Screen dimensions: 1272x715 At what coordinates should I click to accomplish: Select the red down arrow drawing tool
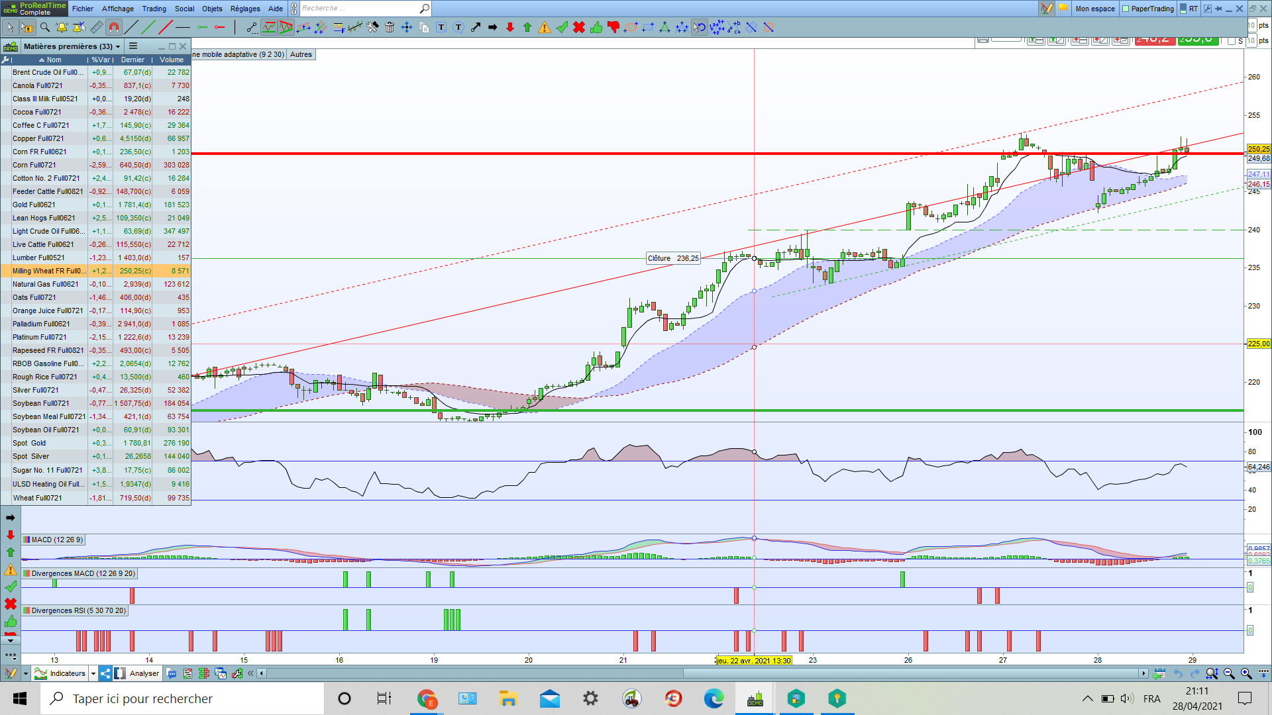(x=510, y=27)
